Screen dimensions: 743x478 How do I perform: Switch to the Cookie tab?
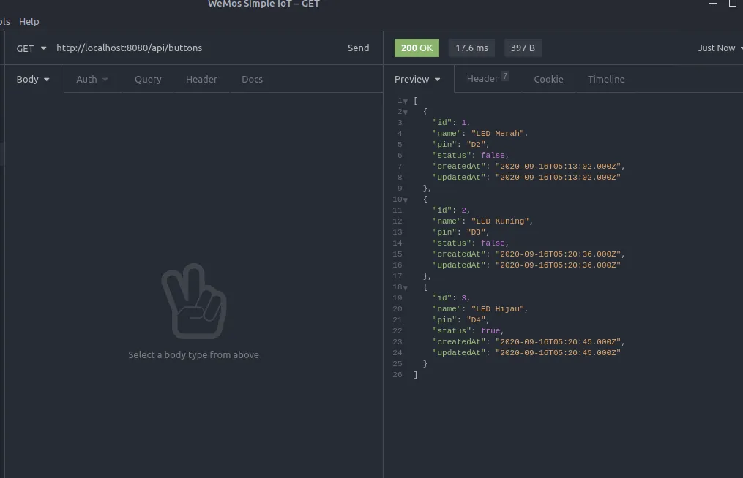[548, 79]
